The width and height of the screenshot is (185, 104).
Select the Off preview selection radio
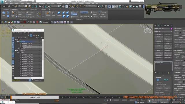click(x=156, y=94)
